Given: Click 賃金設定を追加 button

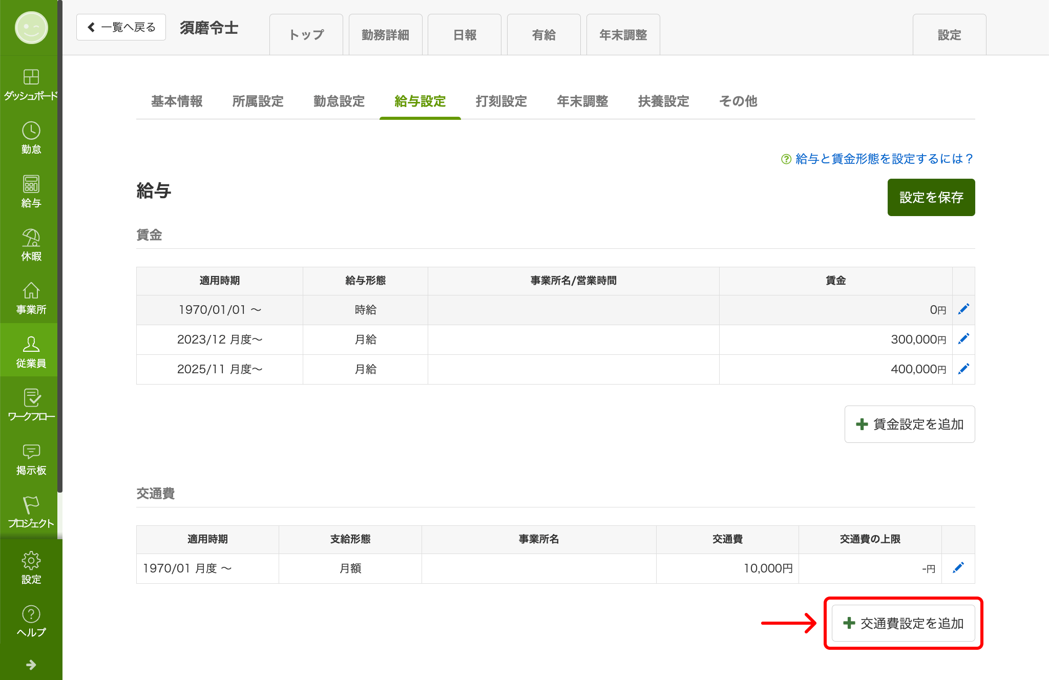Looking at the screenshot, I should (910, 424).
